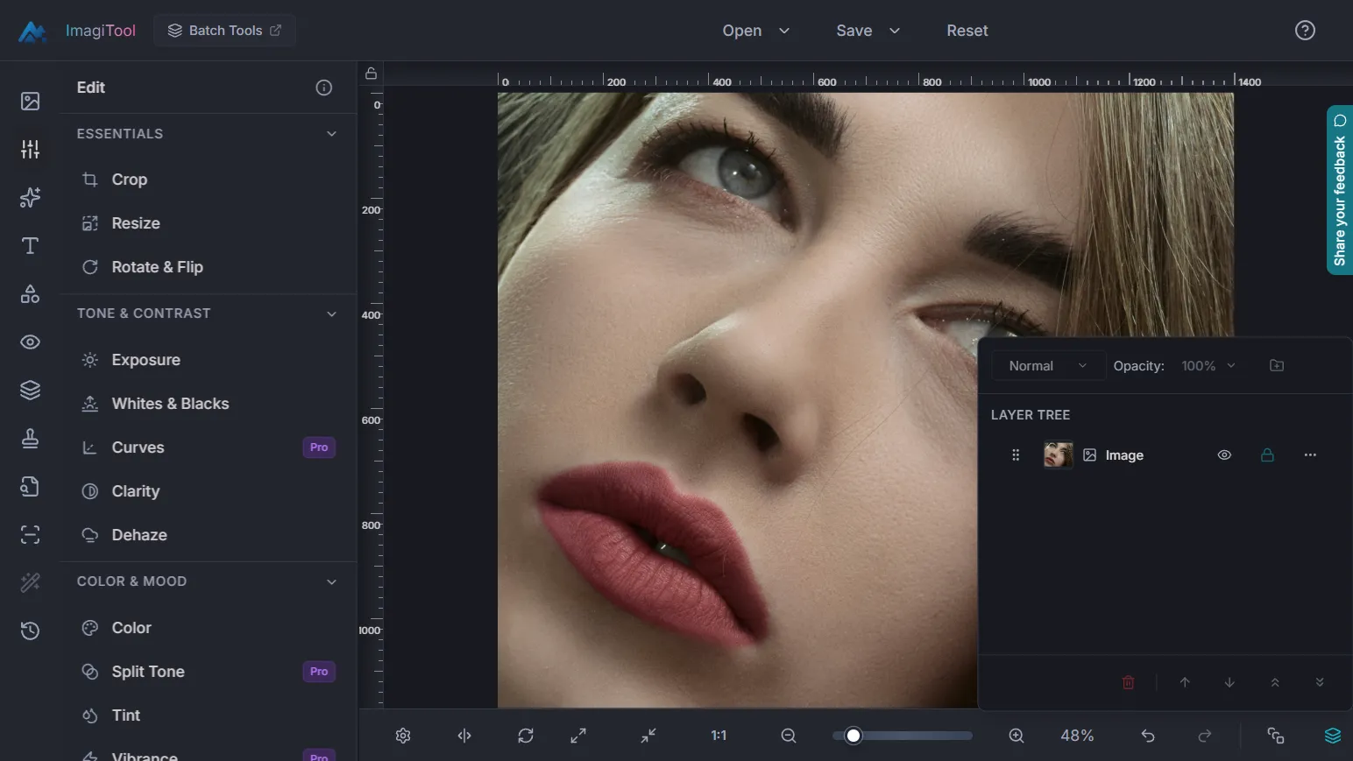Image resolution: width=1353 pixels, height=761 pixels.
Task: Delete layer with the red trash icon
Action: [1129, 682]
